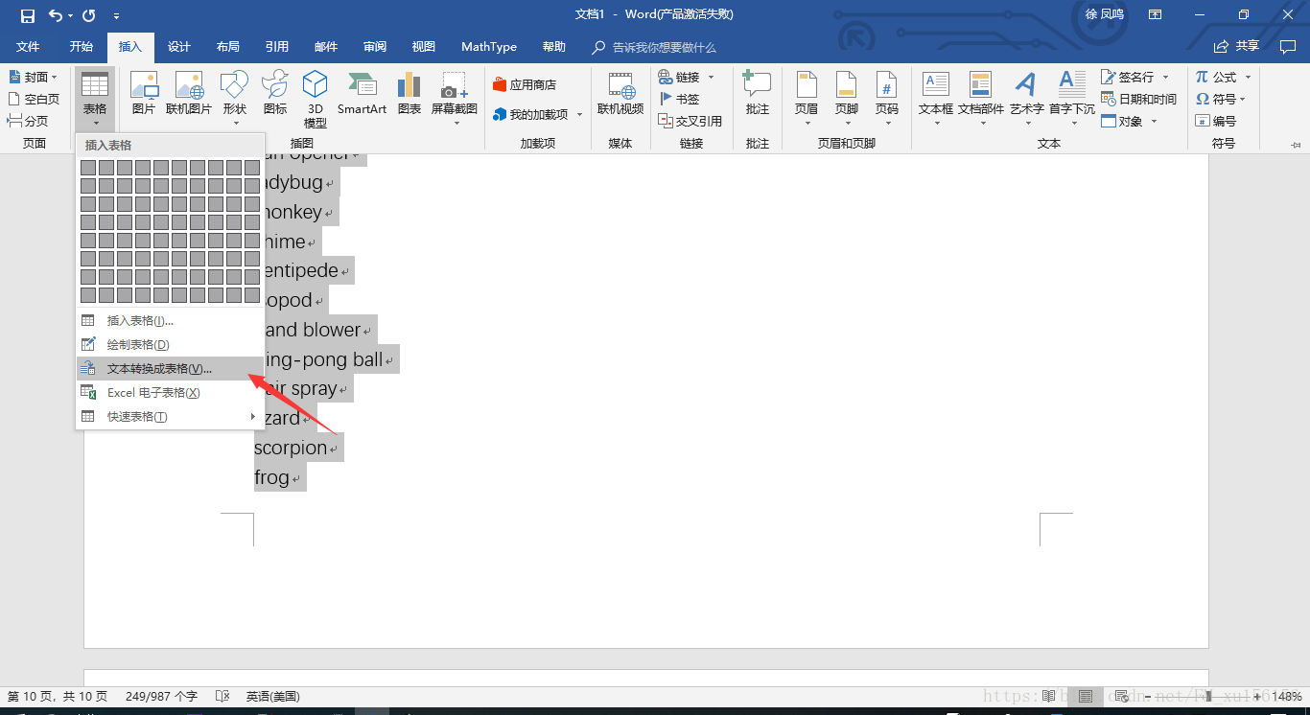Switch to the 开始 Home tab

(81, 47)
